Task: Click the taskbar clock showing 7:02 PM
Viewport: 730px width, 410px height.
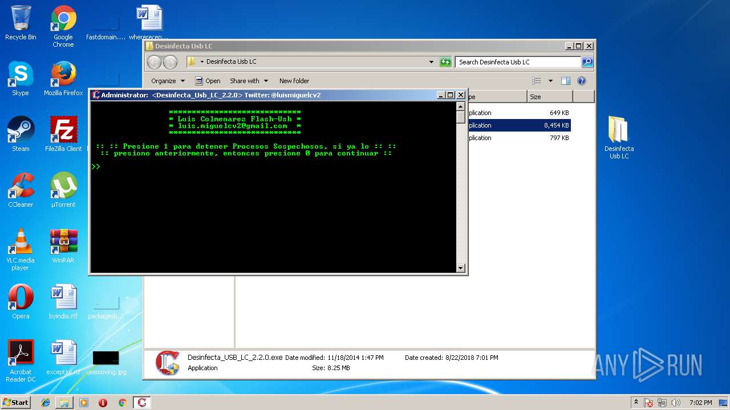Action: tap(700, 403)
